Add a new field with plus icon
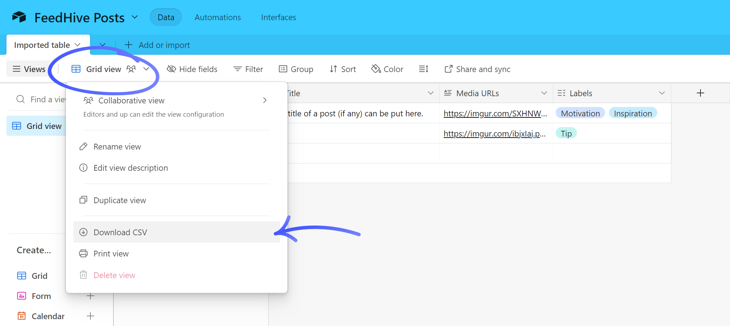Viewport: 730px width, 326px height. [x=700, y=93]
